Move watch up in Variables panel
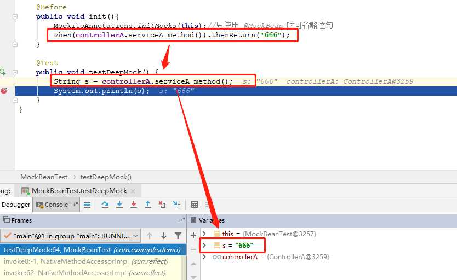 (x=193, y=264)
